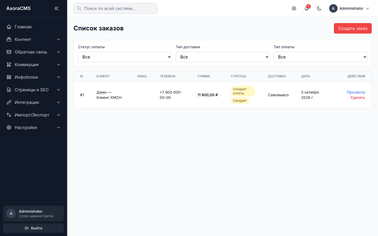The height and width of the screenshot is (236, 378).
Task: Click the Просмотр link for order #1
Action: (356, 92)
